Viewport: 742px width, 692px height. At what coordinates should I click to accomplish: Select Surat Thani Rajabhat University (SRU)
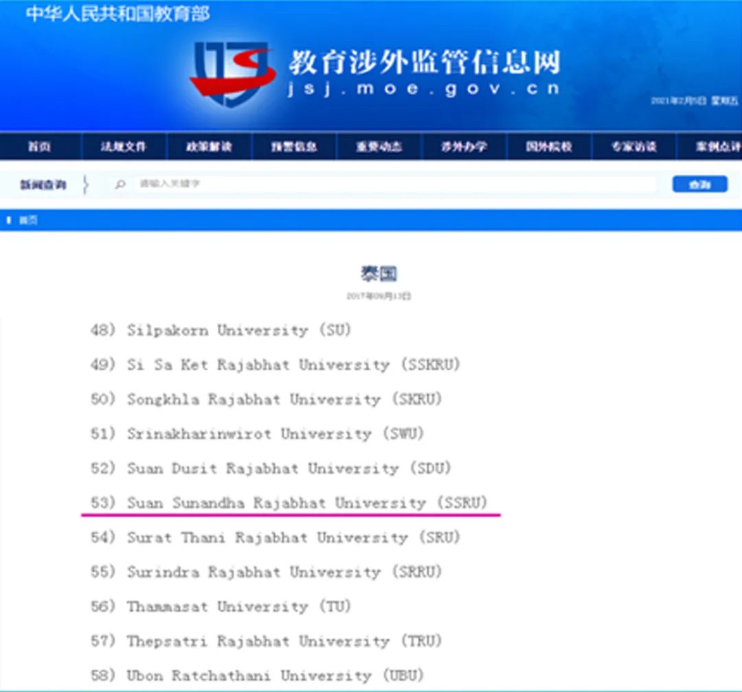[275, 538]
